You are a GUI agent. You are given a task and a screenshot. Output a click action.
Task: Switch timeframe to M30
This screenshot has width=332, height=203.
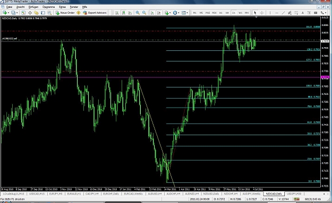coord(214,13)
